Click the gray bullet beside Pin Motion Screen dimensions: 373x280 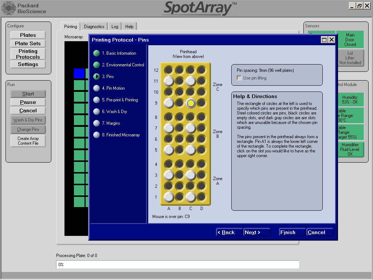(x=96, y=88)
